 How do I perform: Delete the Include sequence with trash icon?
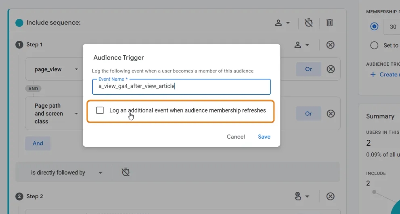[330, 23]
